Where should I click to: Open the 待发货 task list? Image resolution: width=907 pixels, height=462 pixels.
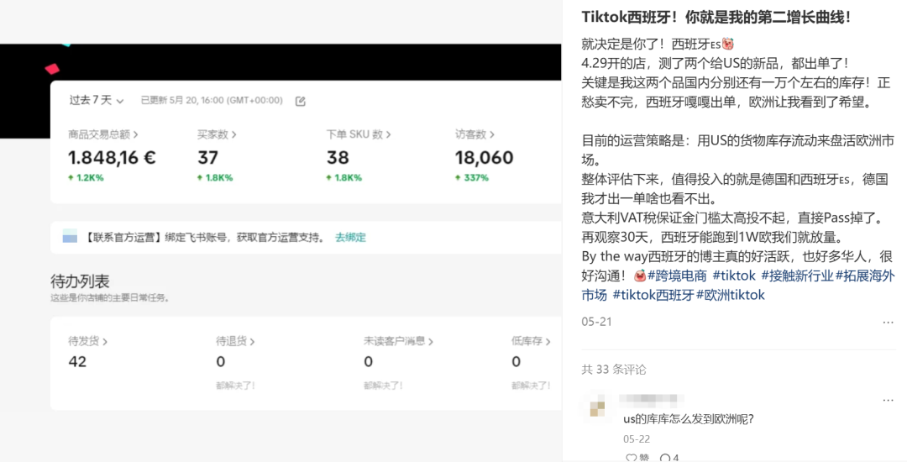pyautogui.click(x=87, y=341)
